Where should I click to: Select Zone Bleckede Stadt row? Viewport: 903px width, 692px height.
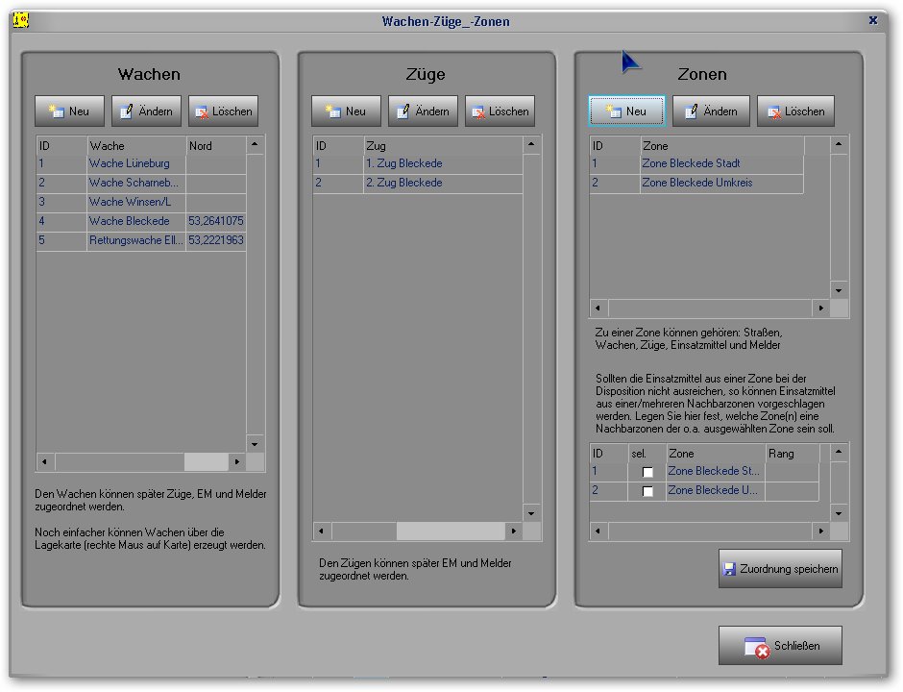[x=696, y=163]
